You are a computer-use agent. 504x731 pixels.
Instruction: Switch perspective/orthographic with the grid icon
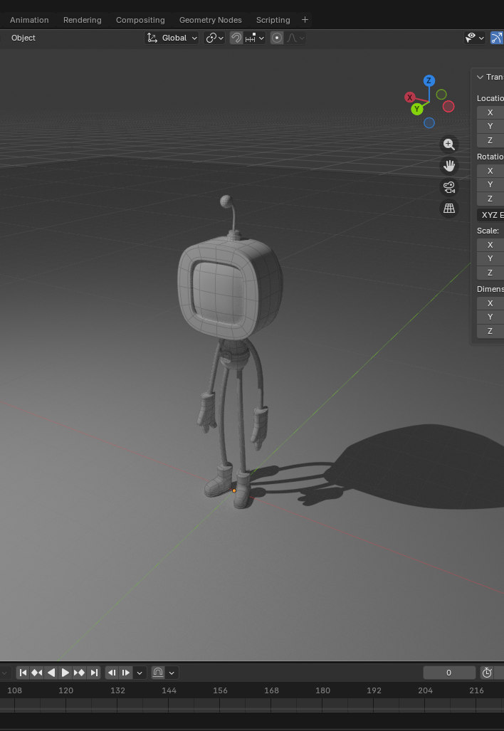[448, 209]
